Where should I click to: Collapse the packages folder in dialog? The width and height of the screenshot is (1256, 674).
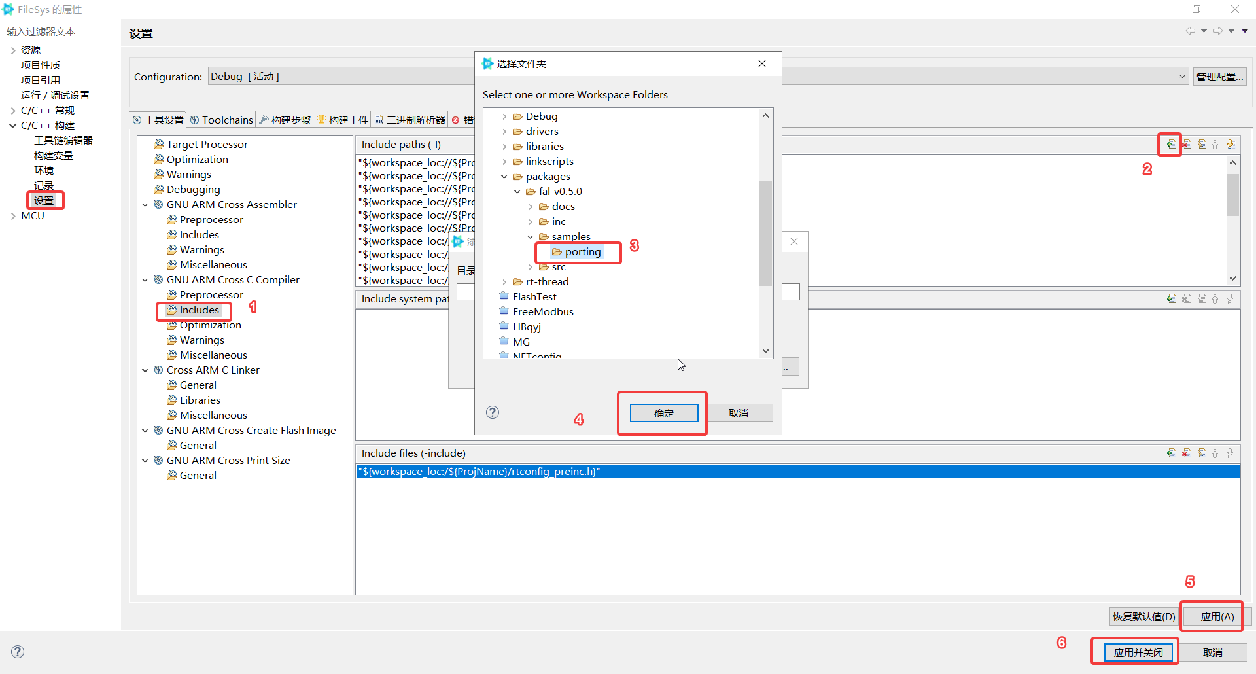(x=504, y=176)
